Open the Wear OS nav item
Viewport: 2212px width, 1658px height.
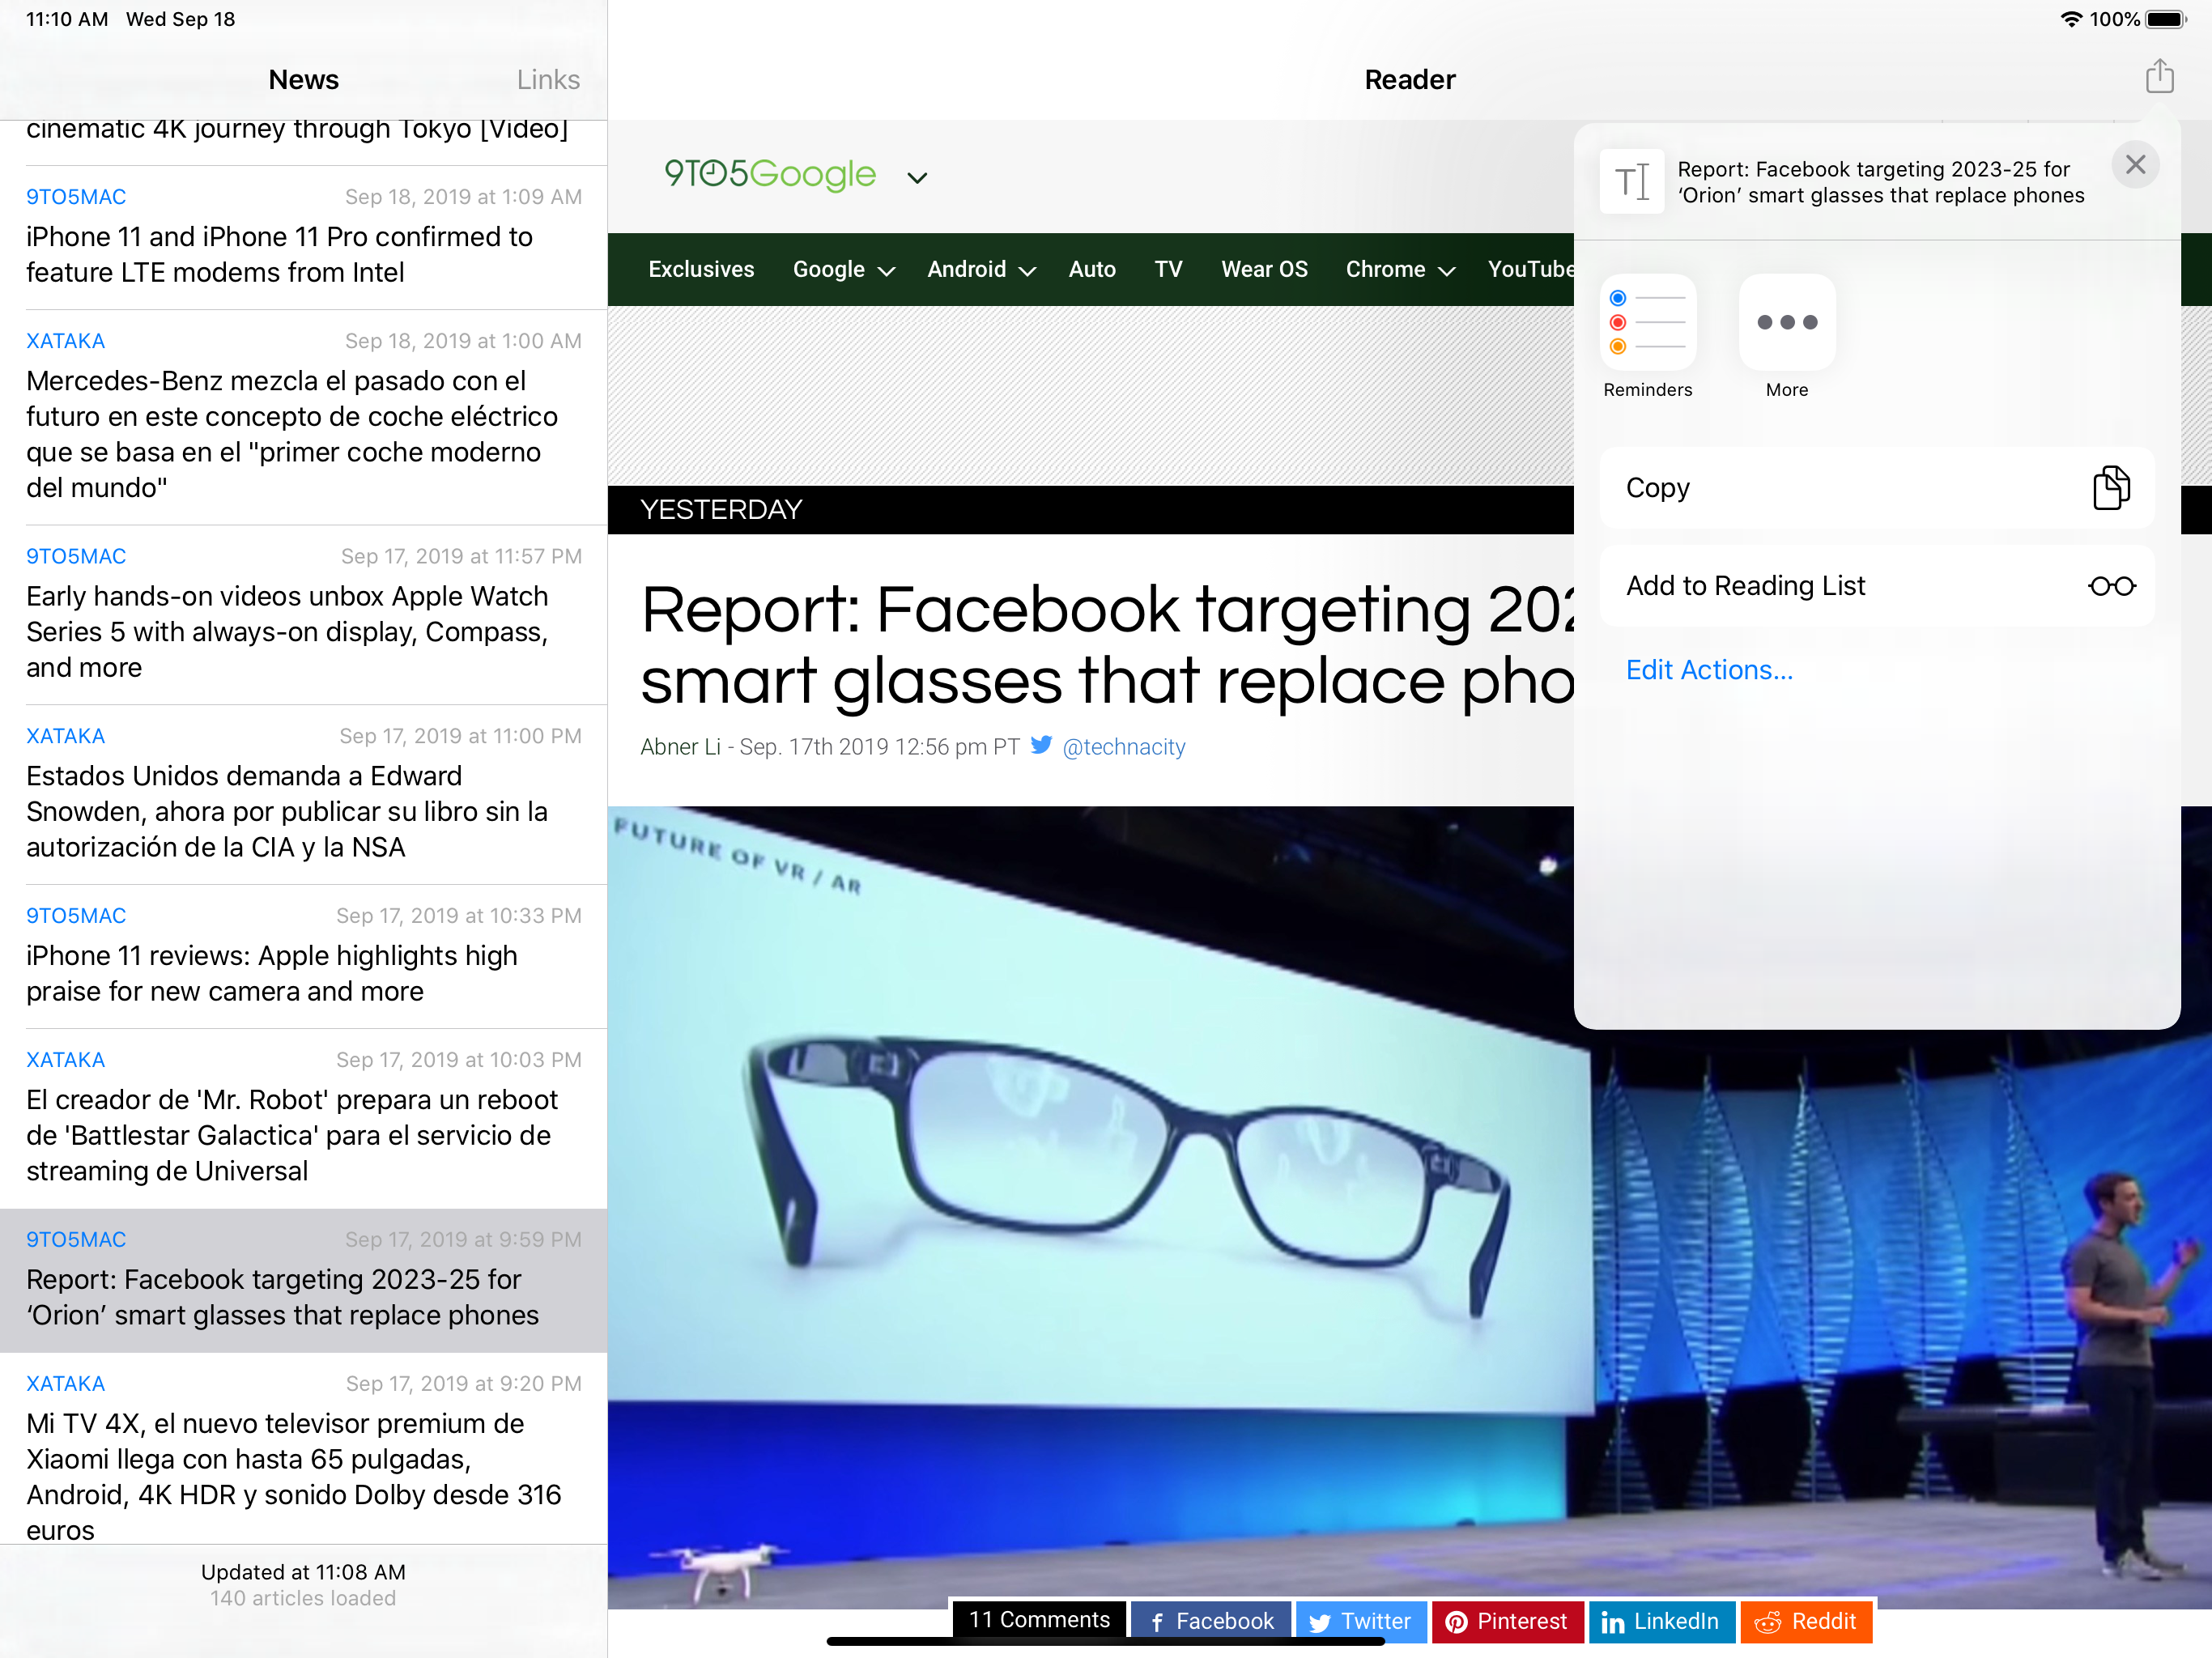[x=1264, y=269]
